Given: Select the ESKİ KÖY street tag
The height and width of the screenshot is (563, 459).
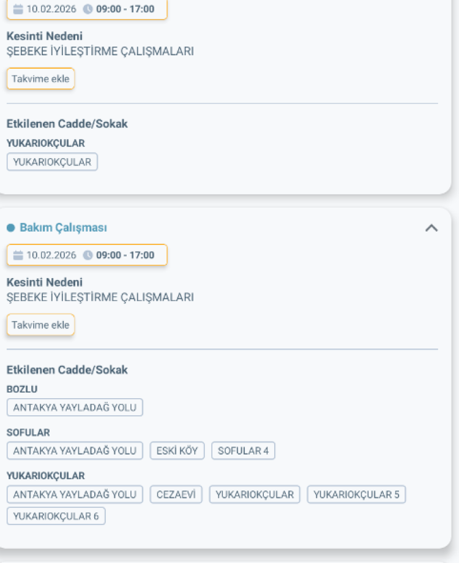Looking at the screenshot, I should [x=177, y=450].
